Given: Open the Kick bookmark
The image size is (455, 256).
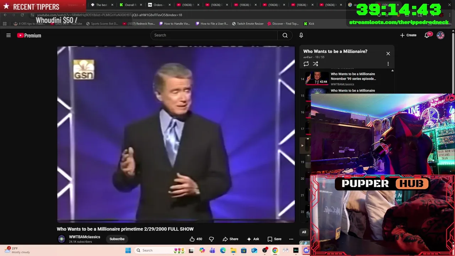Looking at the screenshot, I should pos(309,24).
